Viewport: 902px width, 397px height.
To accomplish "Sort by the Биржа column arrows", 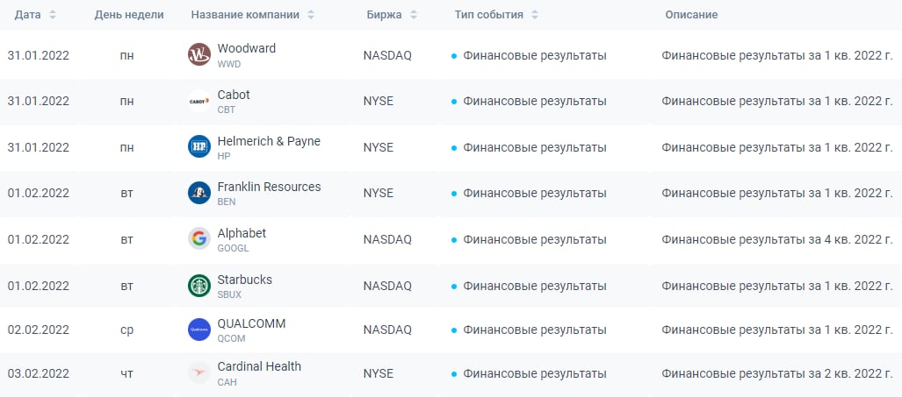I will [x=414, y=16].
